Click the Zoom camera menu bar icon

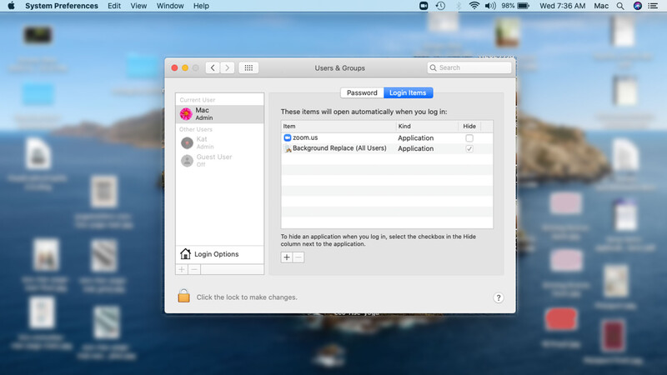tap(424, 6)
